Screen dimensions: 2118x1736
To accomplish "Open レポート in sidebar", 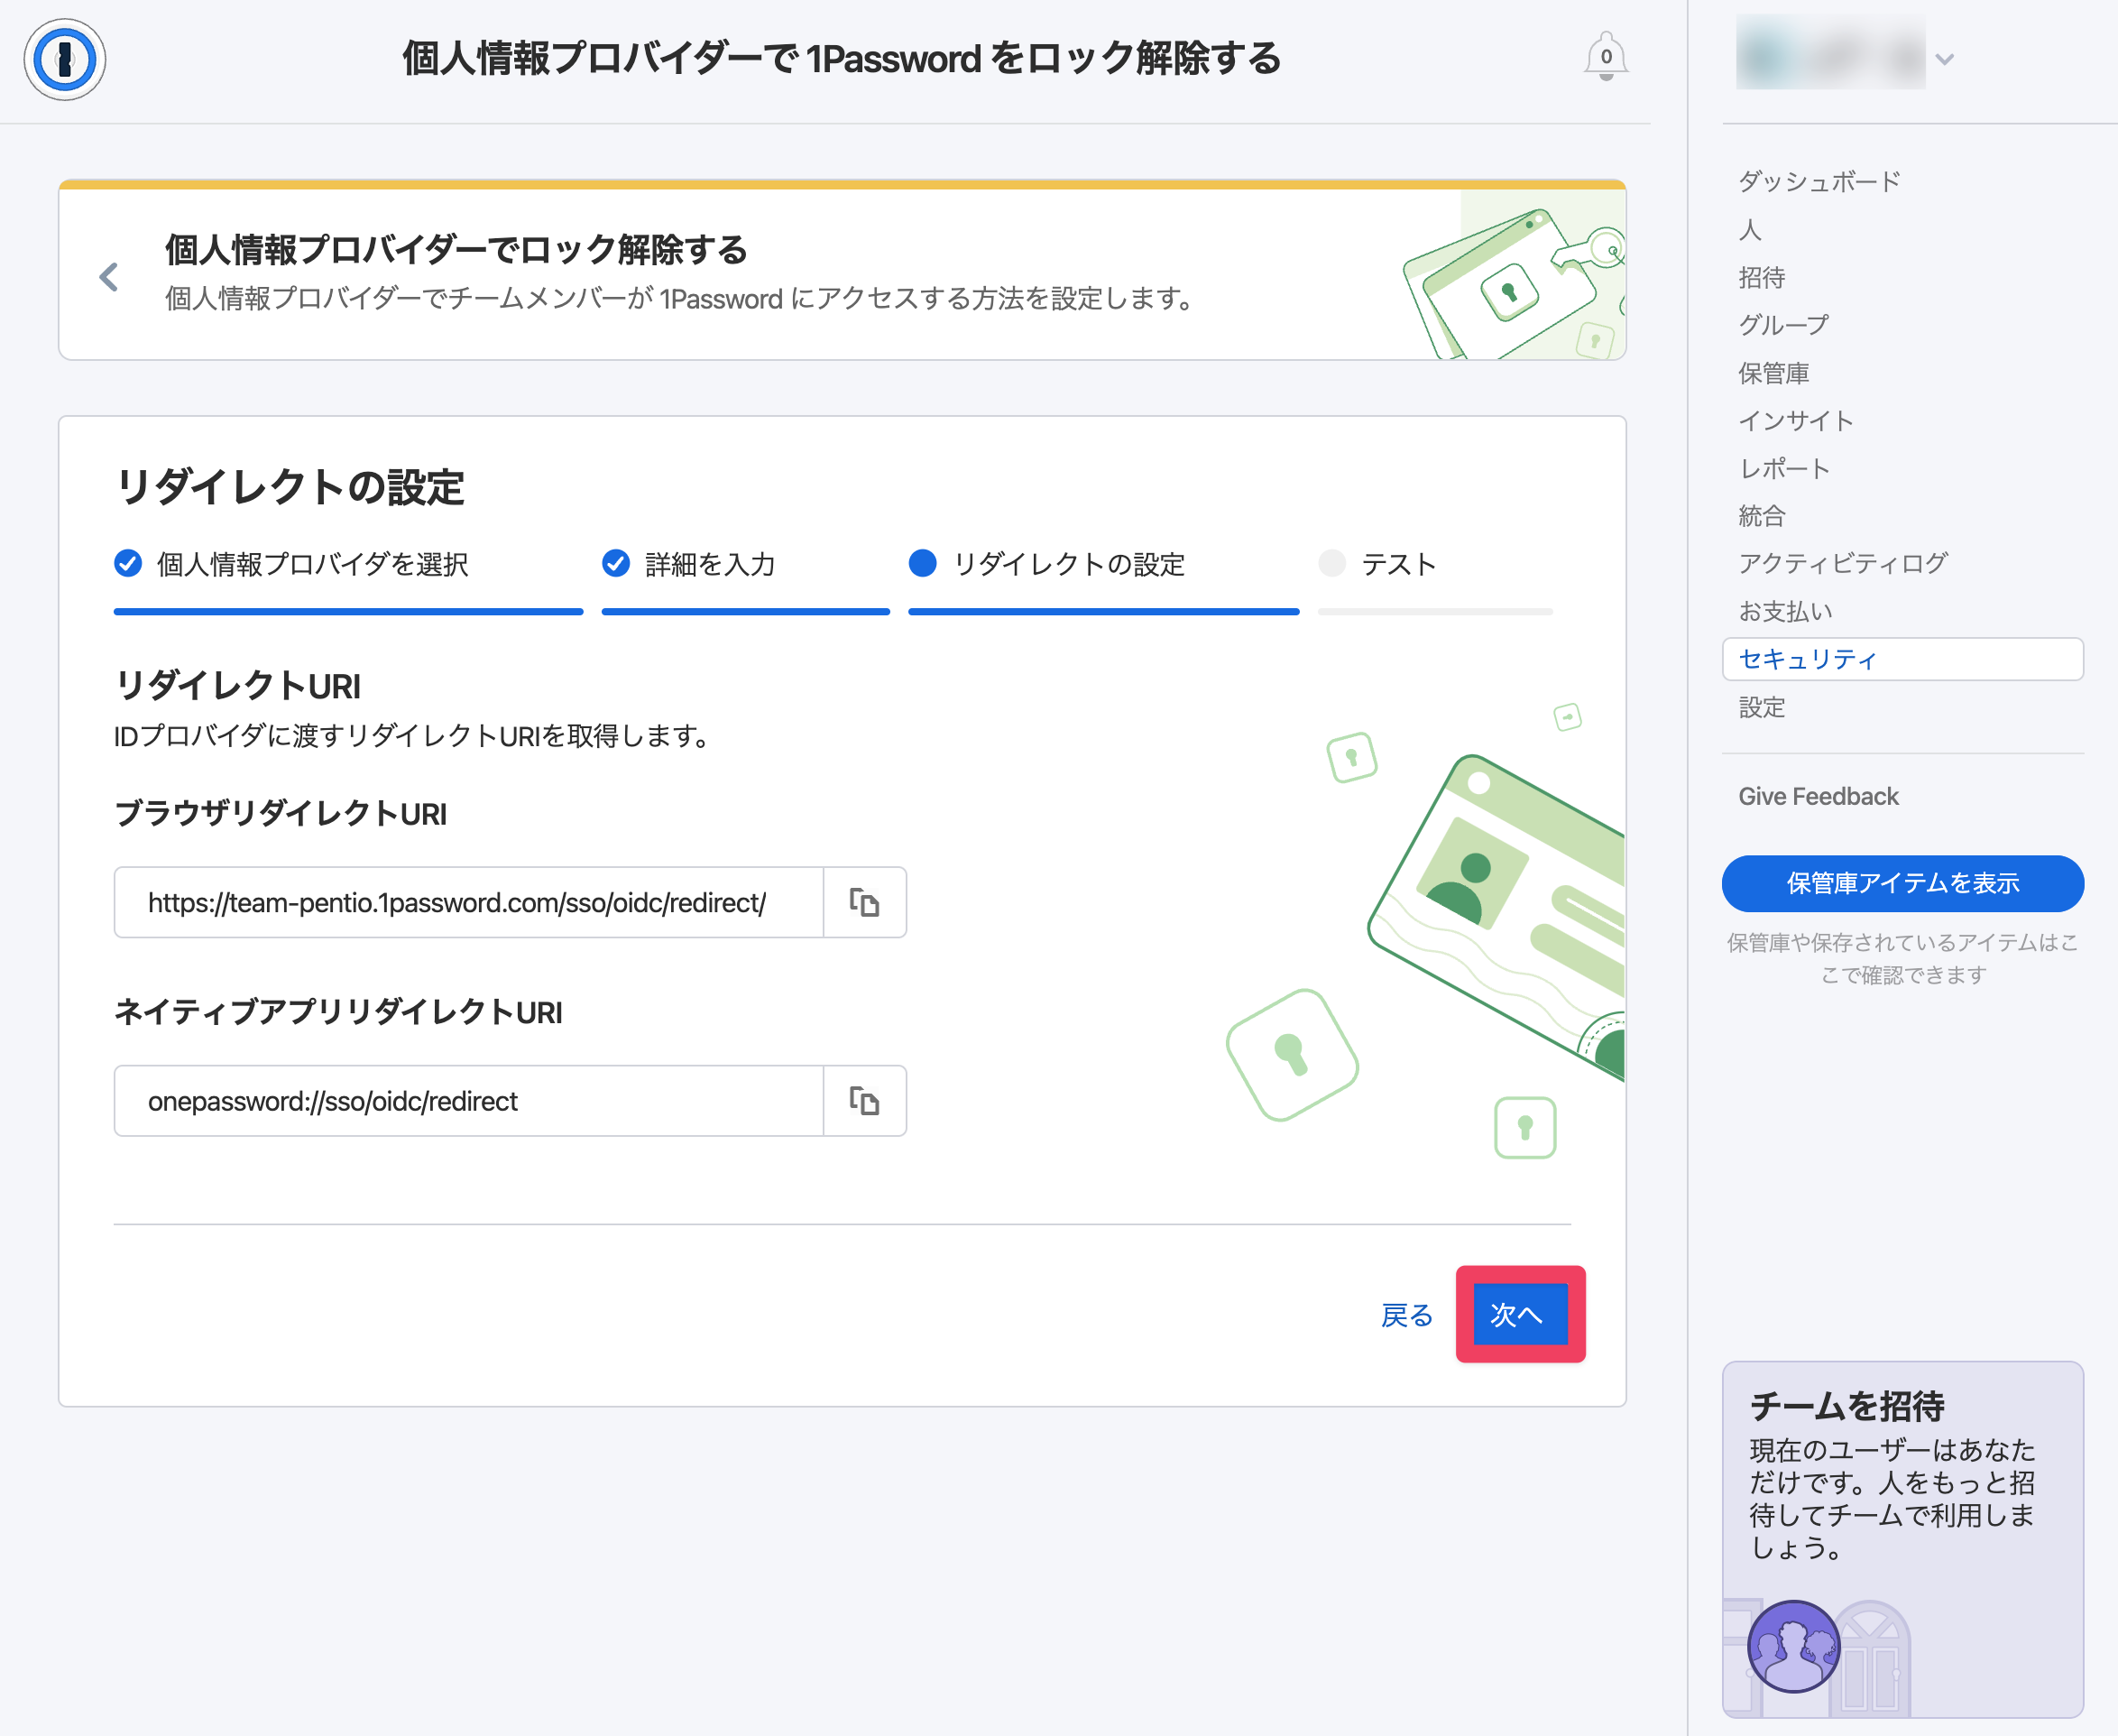I will click(x=1784, y=469).
